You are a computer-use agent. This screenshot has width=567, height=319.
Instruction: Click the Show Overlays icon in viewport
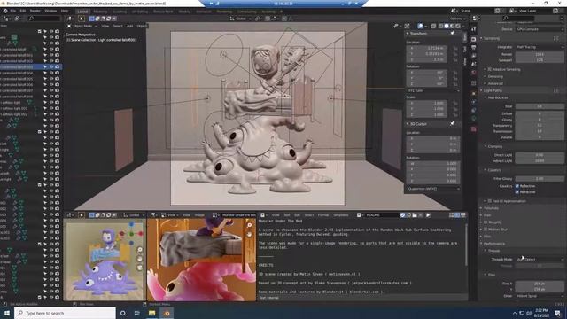click(420, 26)
